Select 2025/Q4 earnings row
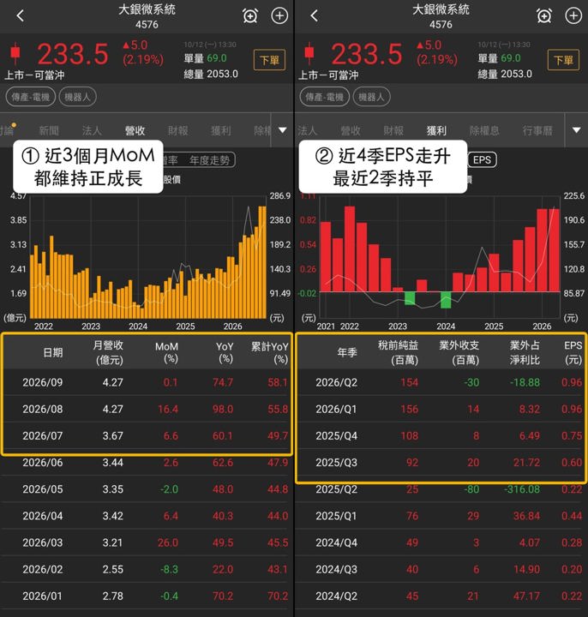The height and width of the screenshot is (617, 588). (x=441, y=436)
